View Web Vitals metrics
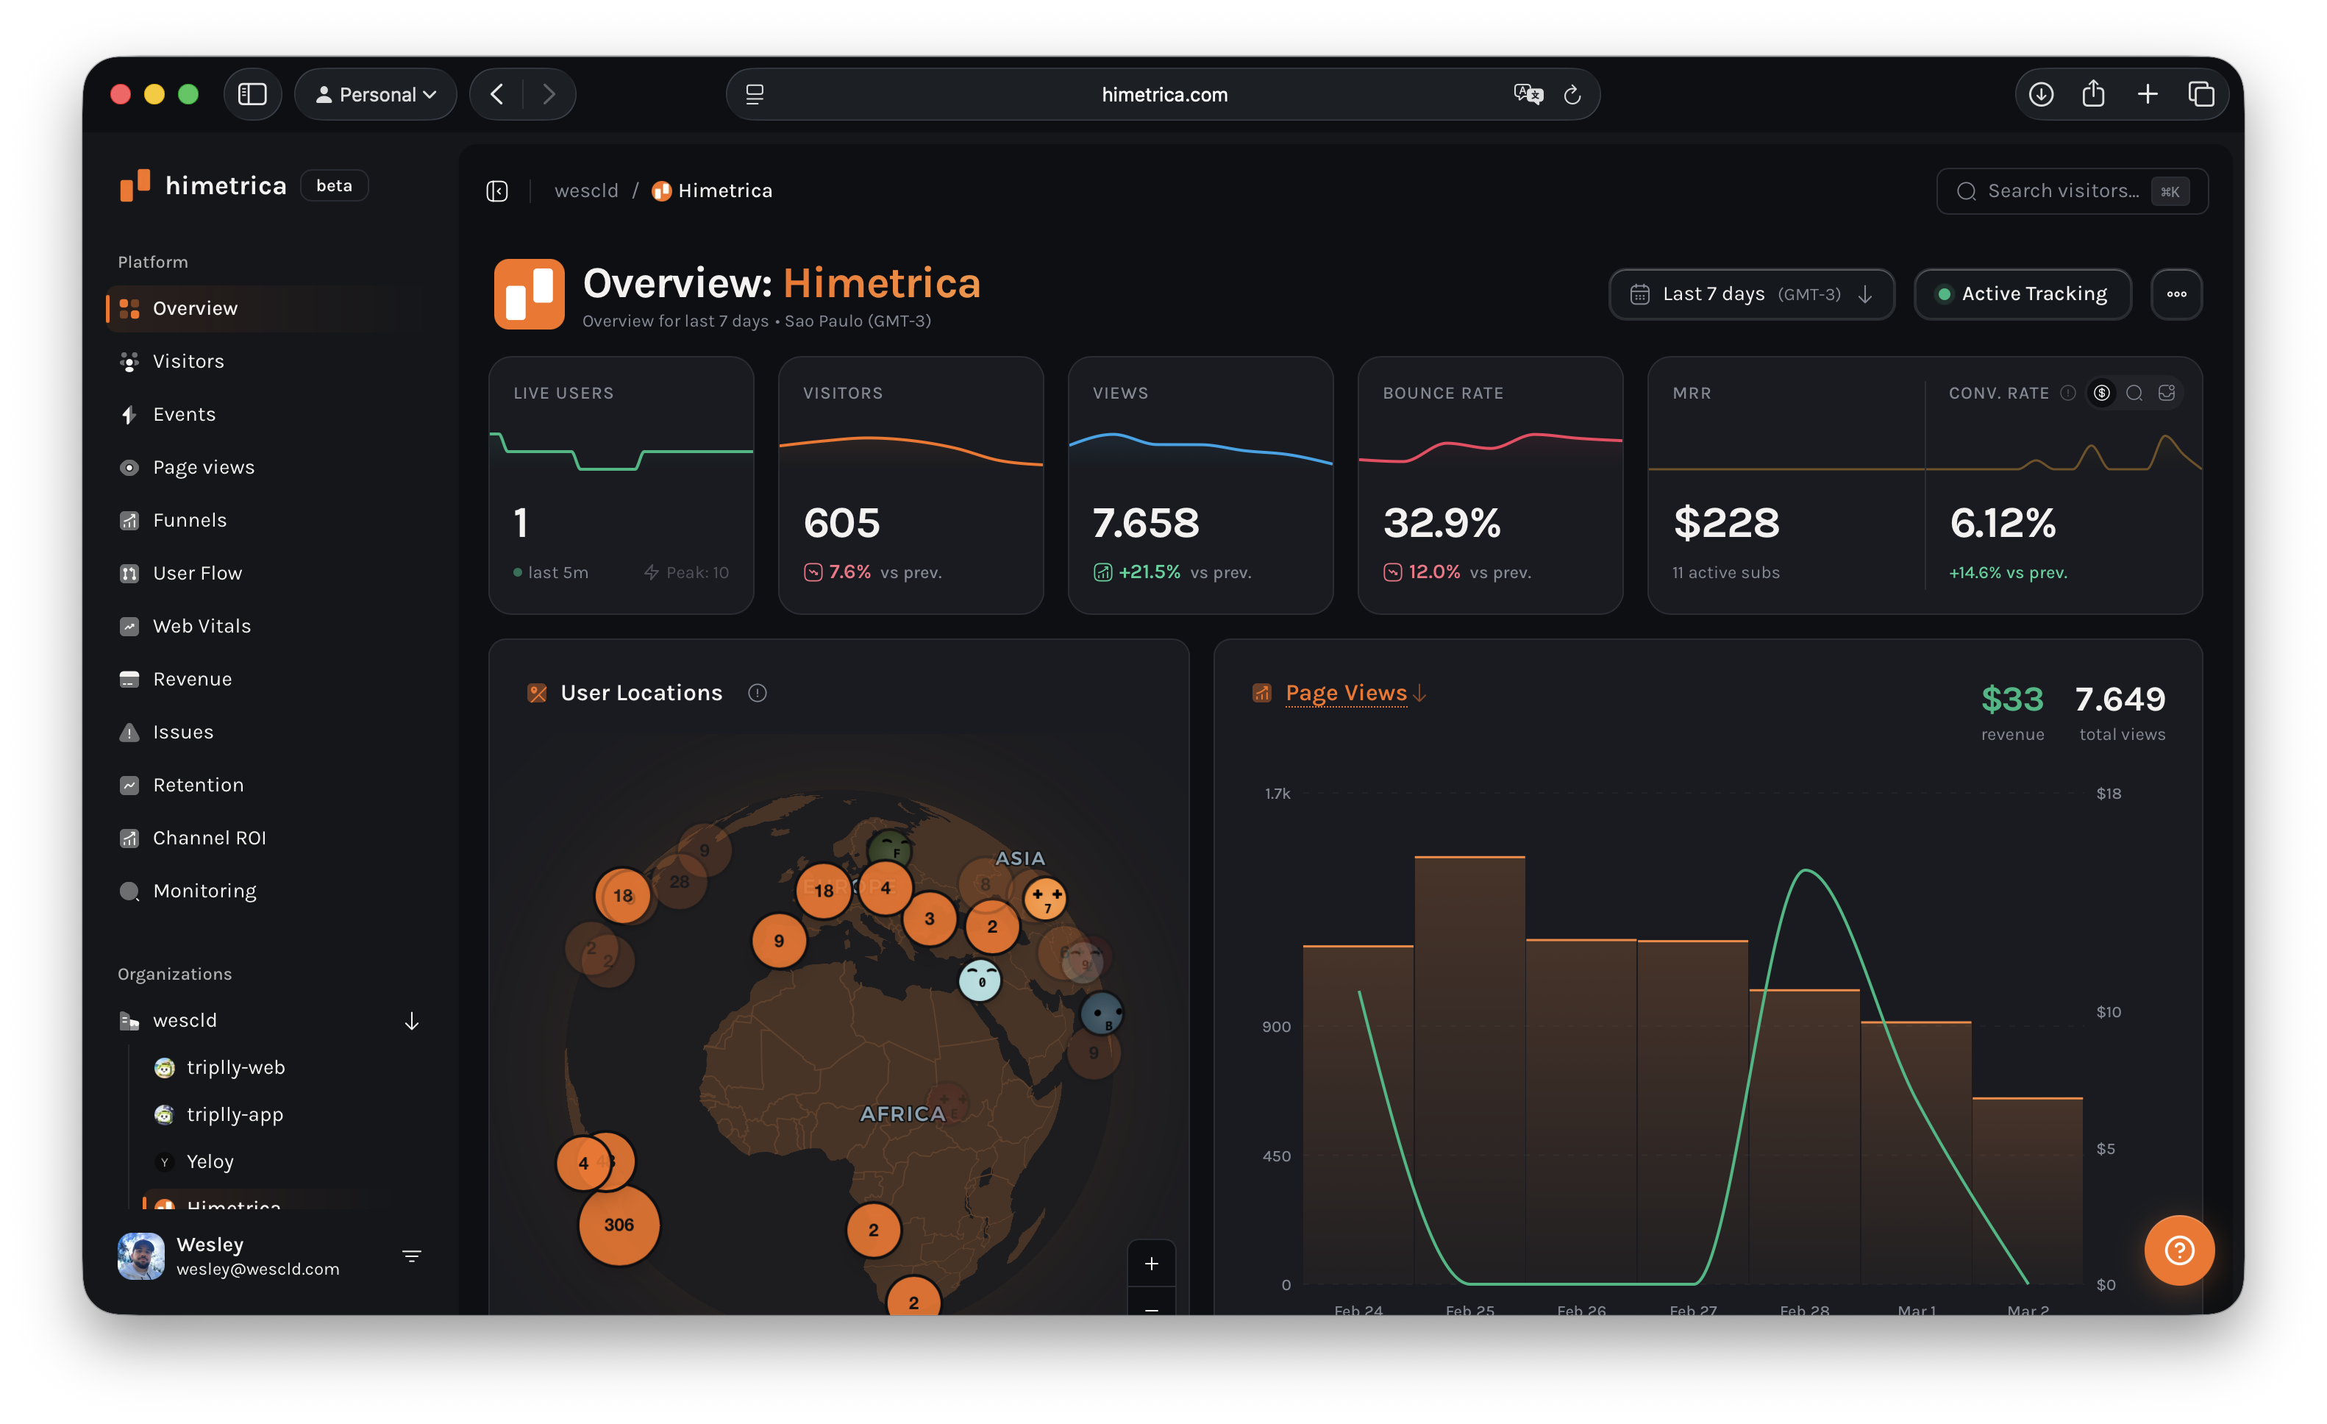Screen dimensions: 2327x1424 [202, 625]
